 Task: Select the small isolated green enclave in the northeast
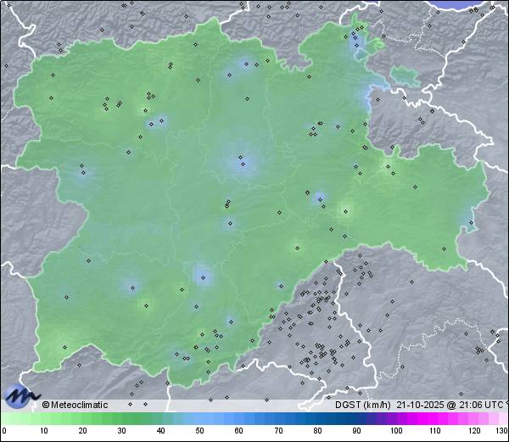(x=406, y=76)
